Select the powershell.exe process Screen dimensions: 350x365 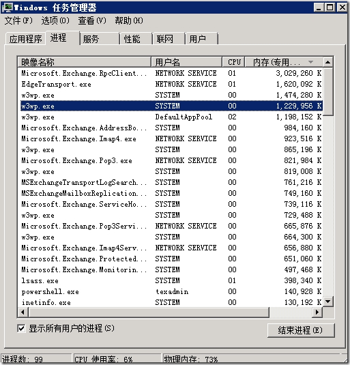[171, 292]
